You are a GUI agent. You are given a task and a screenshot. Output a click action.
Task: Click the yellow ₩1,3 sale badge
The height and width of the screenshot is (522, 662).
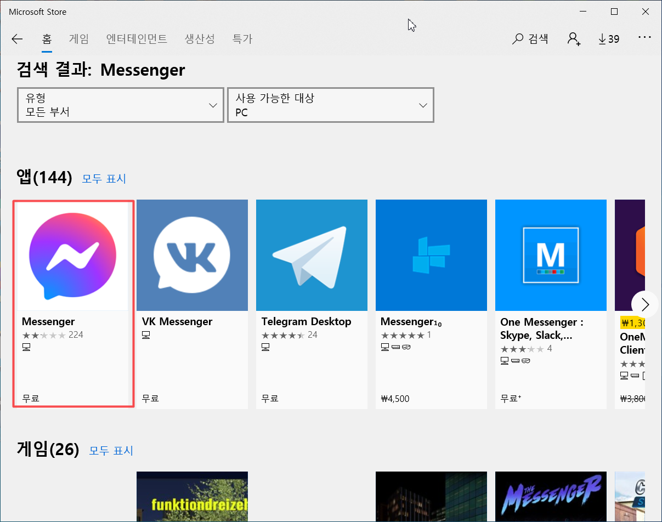[x=632, y=322]
